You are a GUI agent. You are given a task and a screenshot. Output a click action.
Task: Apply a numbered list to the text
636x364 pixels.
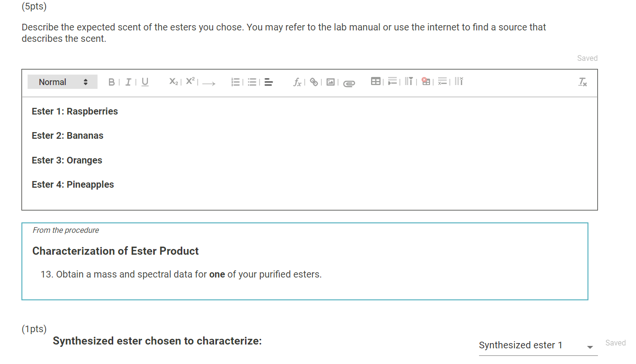235,82
